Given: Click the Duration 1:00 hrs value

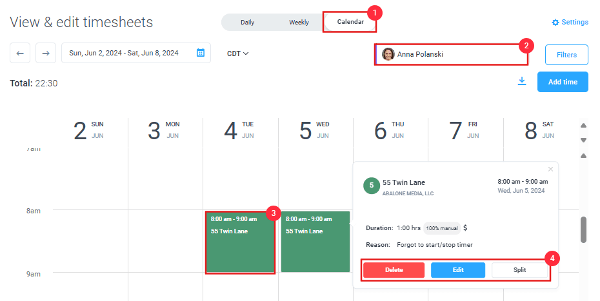Looking at the screenshot, I should click(408, 228).
